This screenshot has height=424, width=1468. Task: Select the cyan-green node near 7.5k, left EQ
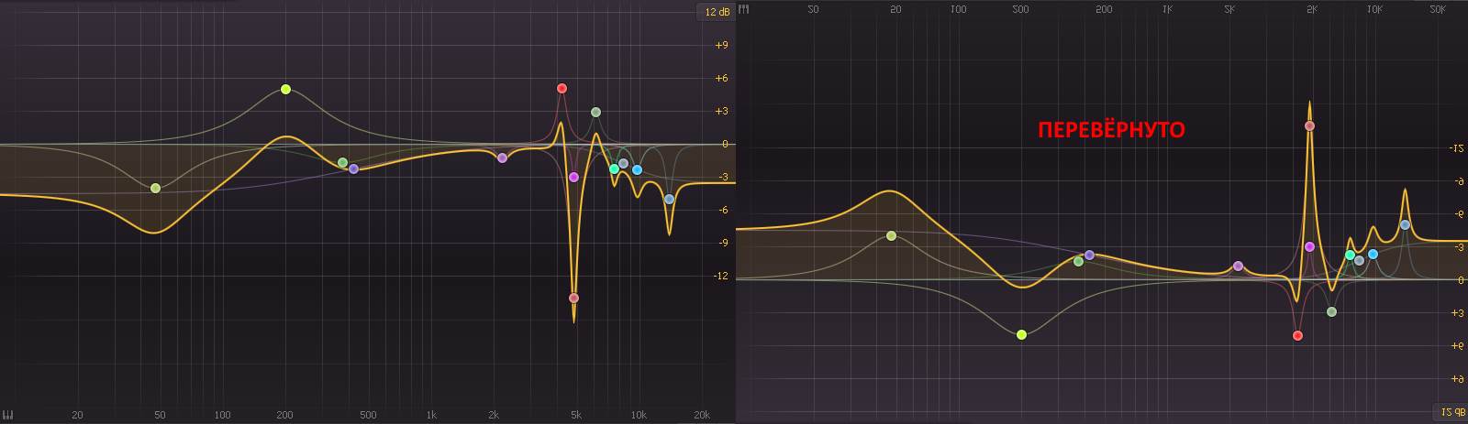pos(614,169)
